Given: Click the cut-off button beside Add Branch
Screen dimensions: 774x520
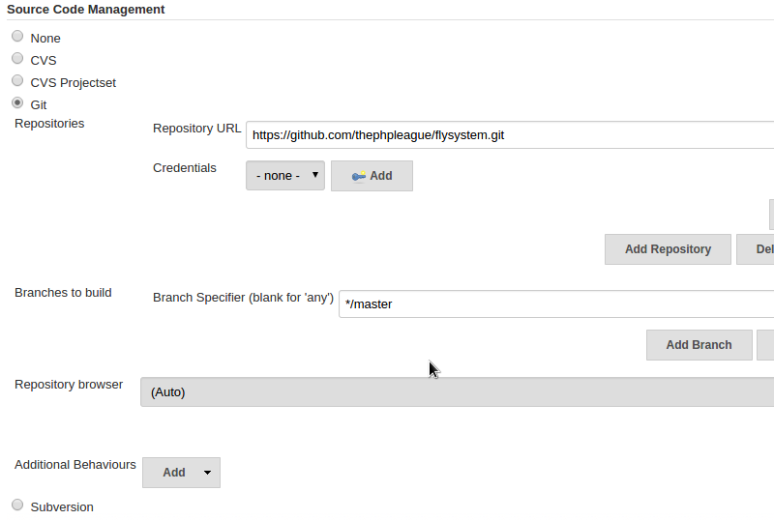Looking at the screenshot, I should tap(765, 345).
